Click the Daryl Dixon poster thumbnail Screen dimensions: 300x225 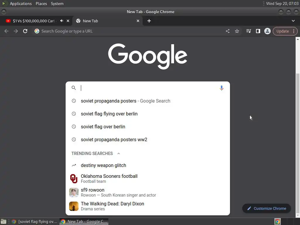point(74,206)
